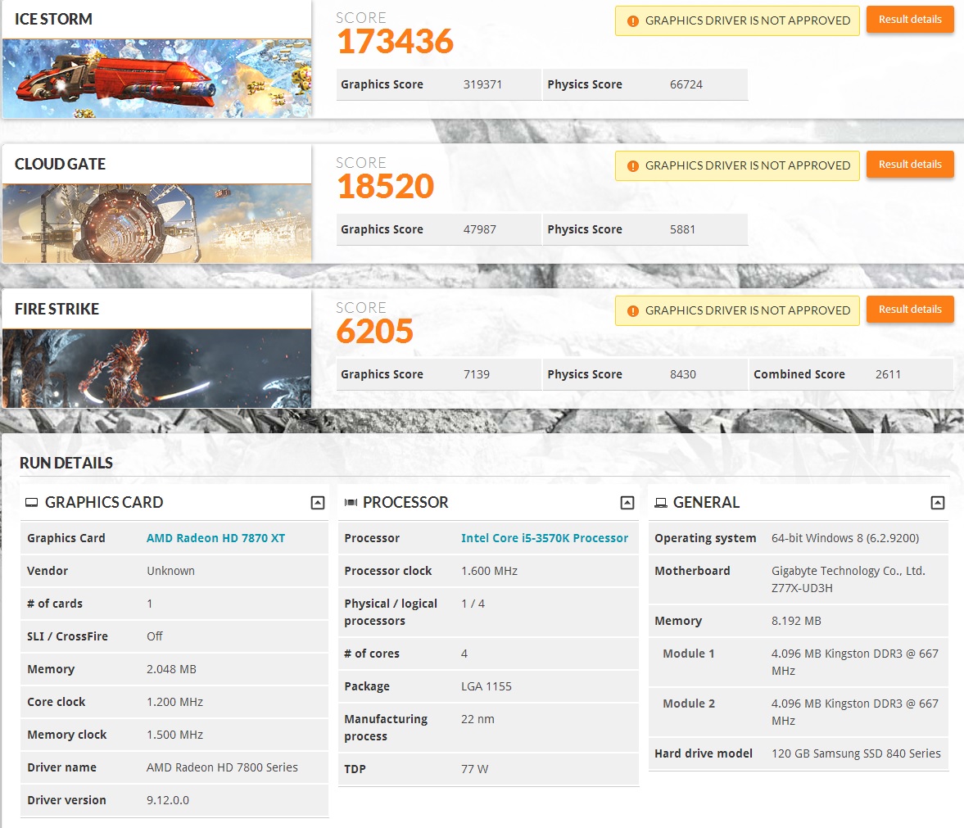Viewport: 964px width, 828px height.
Task: Click Core clock value 1.200 MHz
Action: tap(174, 702)
